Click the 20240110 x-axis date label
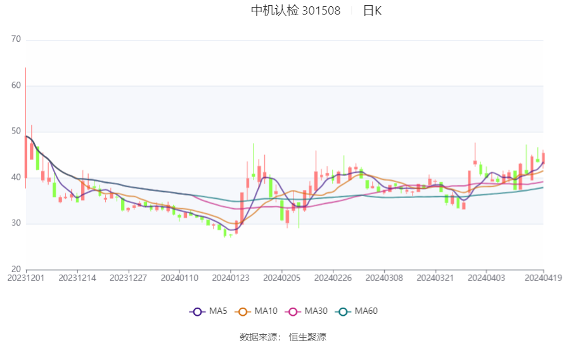Viewport: 566px width, 343px height. [x=179, y=278]
